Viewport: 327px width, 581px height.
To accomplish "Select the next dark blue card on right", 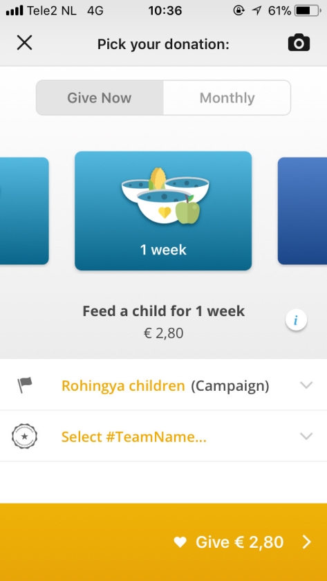I will 302,211.
